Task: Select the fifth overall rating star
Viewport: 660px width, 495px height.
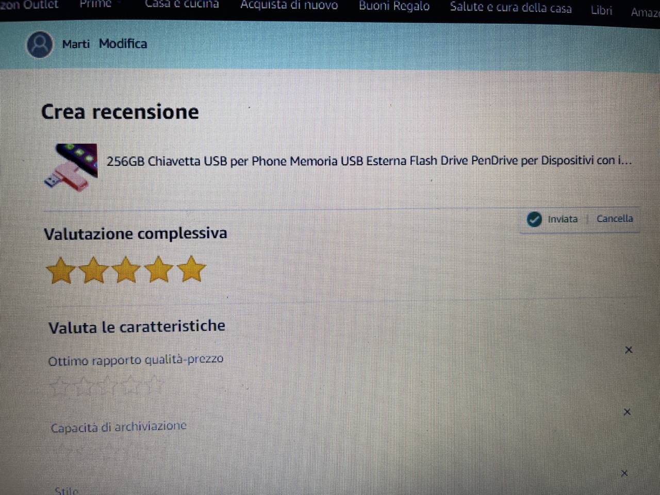Action: 191,269
